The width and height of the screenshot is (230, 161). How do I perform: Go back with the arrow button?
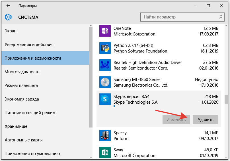[x=8, y=6]
